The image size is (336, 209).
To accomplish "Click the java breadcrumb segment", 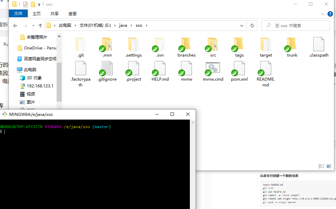I will [x=123, y=25].
